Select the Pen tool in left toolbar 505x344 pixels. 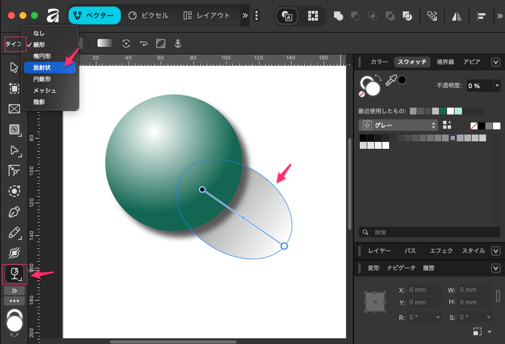[x=14, y=212]
